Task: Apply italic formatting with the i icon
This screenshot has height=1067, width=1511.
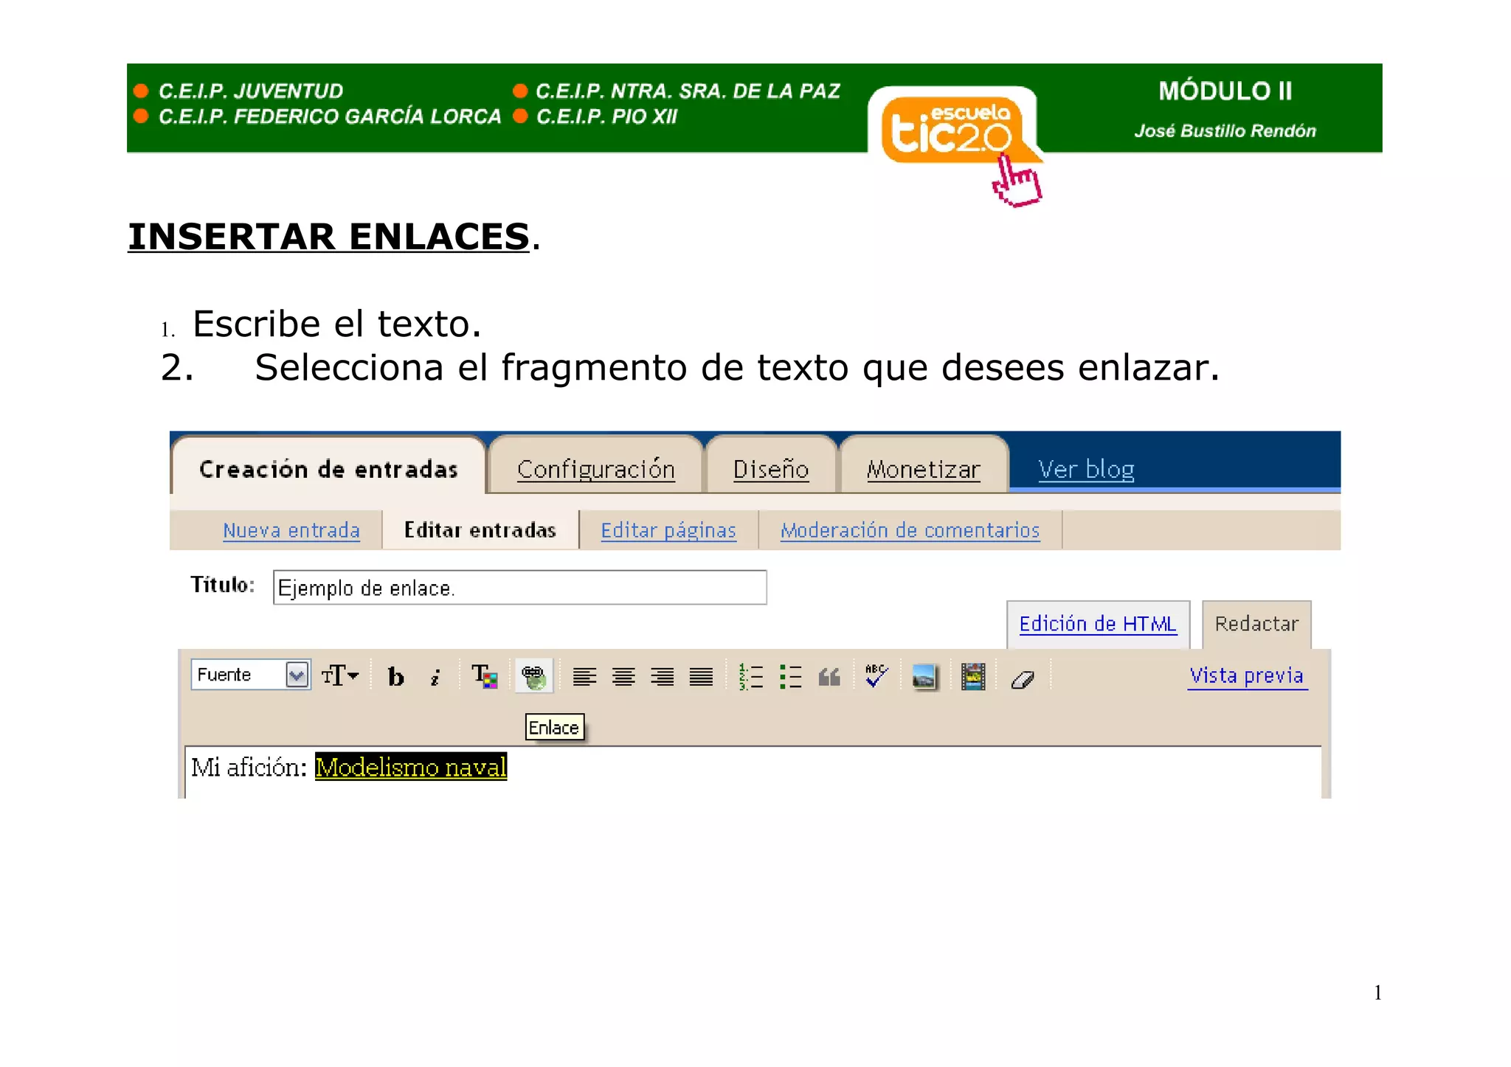Action: (x=435, y=676)
